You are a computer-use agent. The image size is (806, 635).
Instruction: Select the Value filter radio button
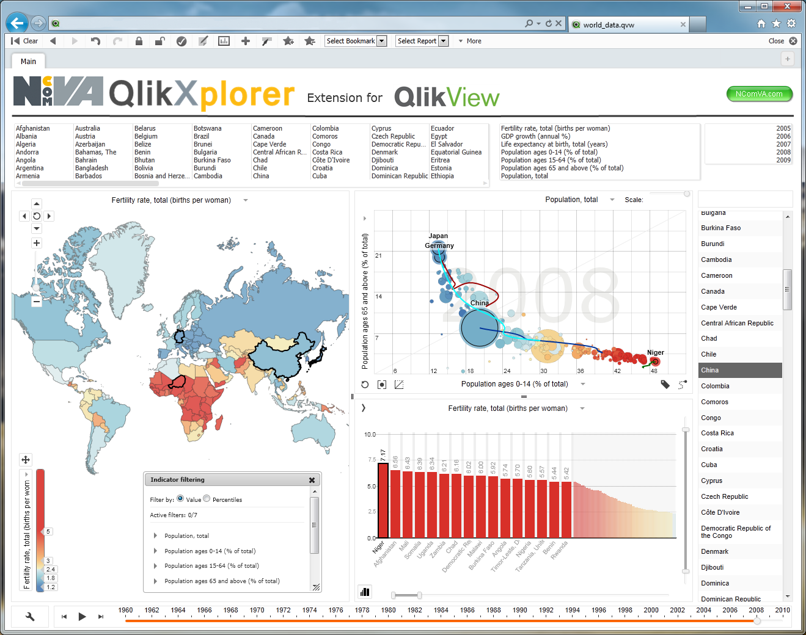pyautogui.click(x=180, y=499)
